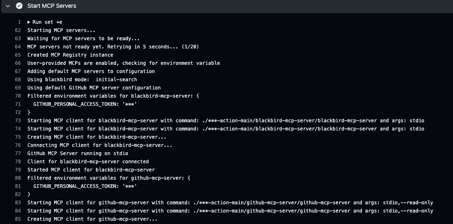Click 'Creating MCP client for blackbird-mcp-server...' line

(97, 137)
